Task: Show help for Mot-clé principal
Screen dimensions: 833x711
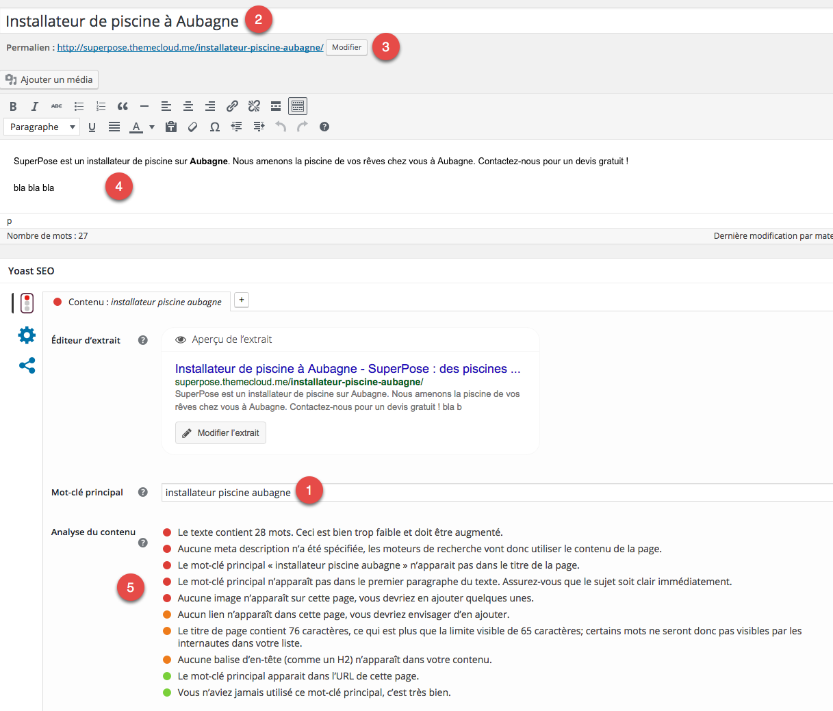Action: point(143,492)
